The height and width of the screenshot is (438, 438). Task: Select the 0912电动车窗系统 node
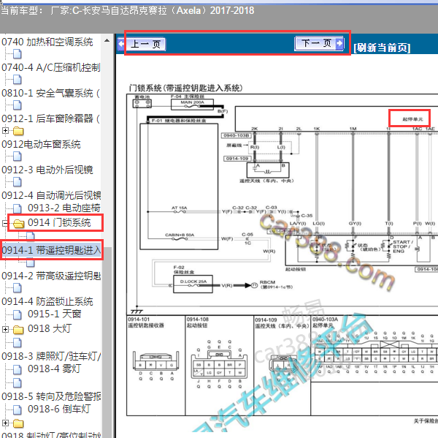pyautogui.click(x=41, y=144)
